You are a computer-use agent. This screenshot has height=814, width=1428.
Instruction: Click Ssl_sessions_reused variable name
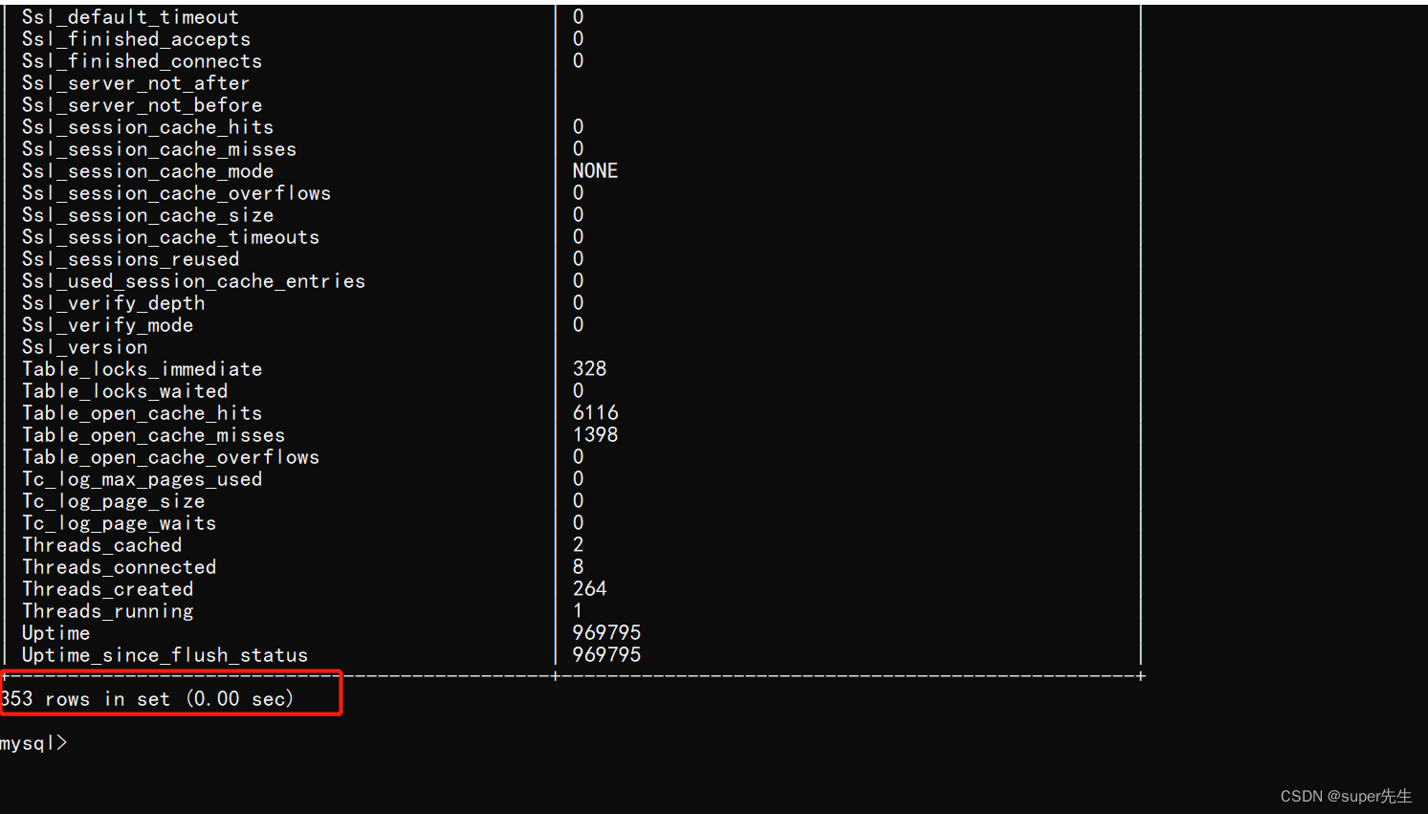130,259
